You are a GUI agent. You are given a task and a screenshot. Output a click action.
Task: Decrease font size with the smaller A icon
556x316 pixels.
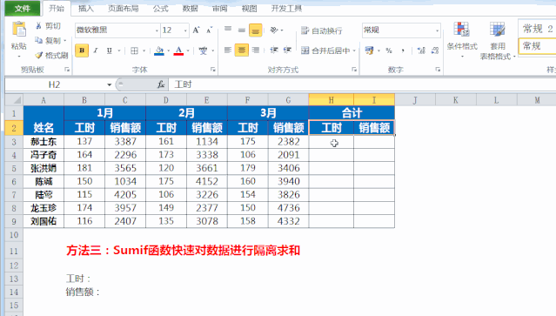point(209,30)
